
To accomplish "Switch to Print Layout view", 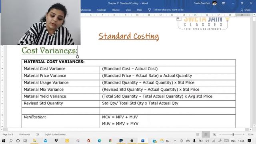I will [206, 134].
